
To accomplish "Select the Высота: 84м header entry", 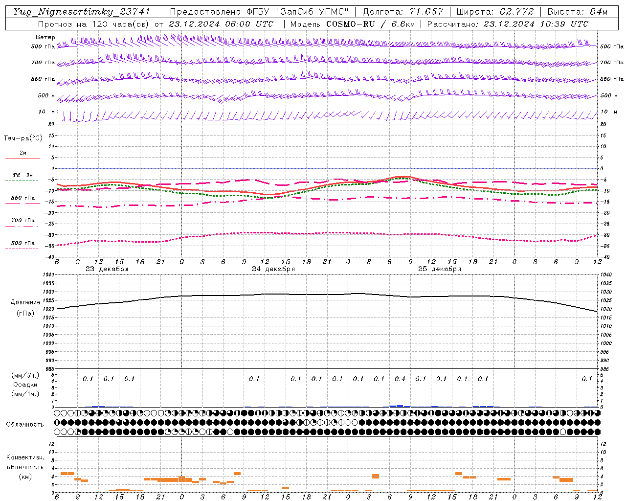I will point(577,12).
